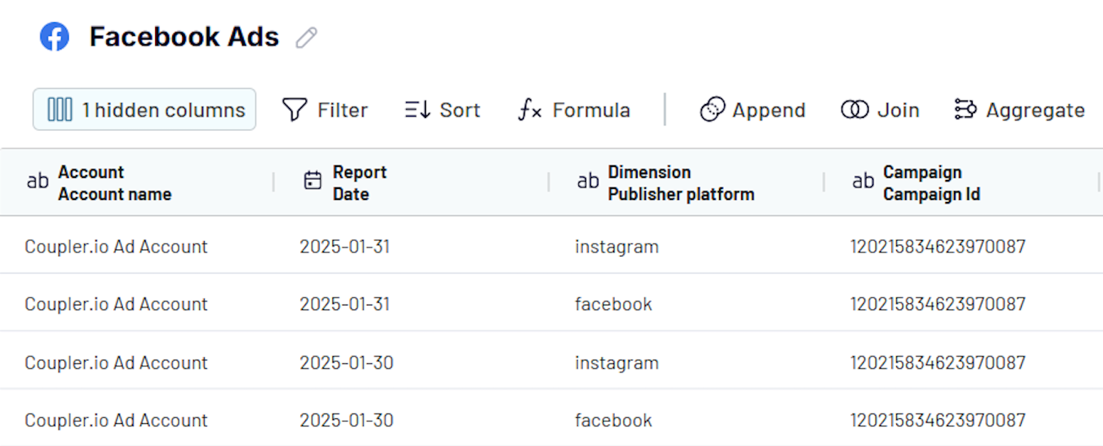Click the Append circles icon
Screen dimensions: 1103x446
[x=712, y=110]
